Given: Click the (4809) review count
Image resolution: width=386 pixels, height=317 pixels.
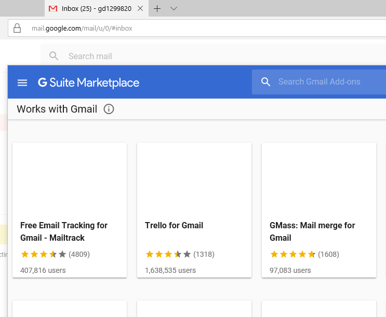Looking at the screenshot, I should [79, 254].
